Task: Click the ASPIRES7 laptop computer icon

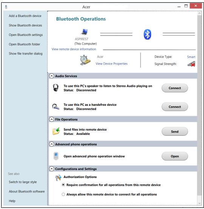Action: [x=84, y=32]
